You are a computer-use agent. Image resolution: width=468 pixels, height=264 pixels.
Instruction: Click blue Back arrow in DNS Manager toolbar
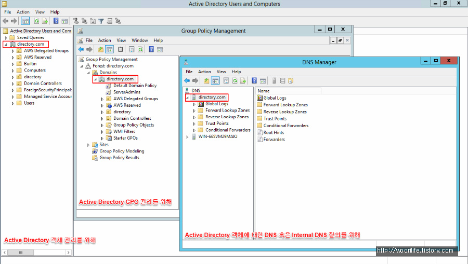(x=187, y=81)
